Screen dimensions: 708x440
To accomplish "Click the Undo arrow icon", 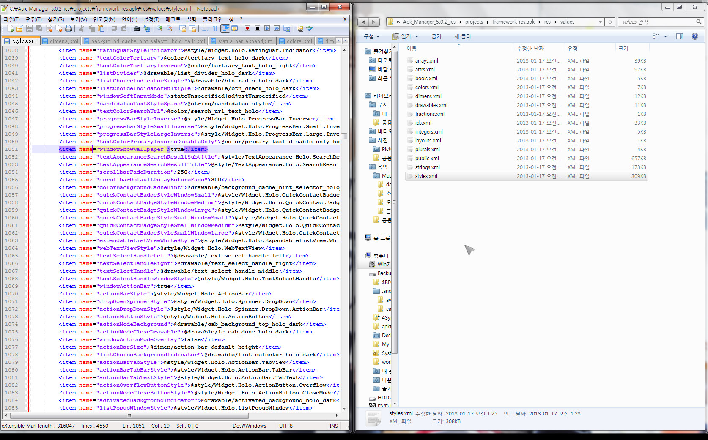I will (x=114, y=29).
